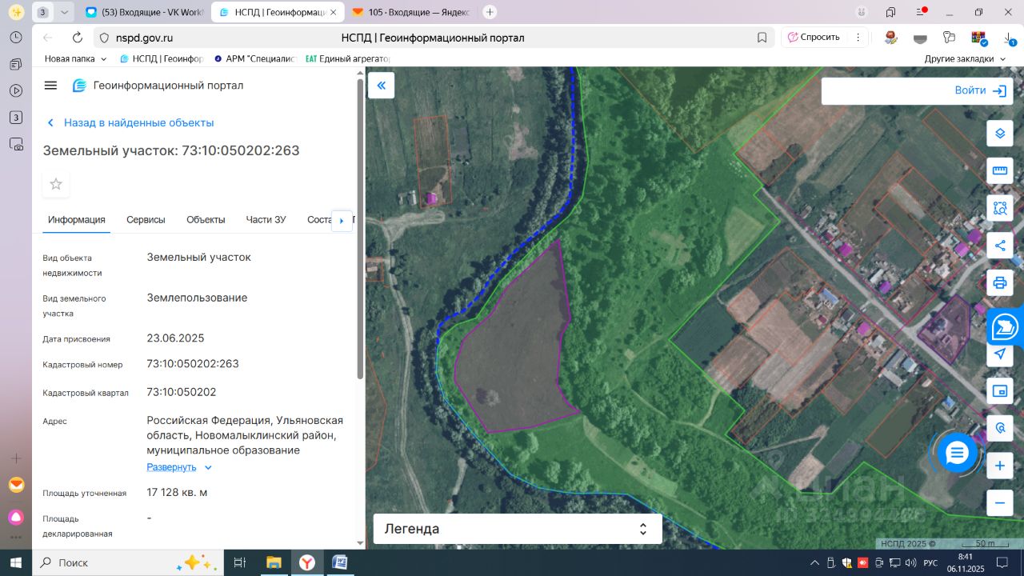This screenshot has height=576, width=1024.
Task: Expand the full address with Развернуть
Action: [x=179, y=467]
